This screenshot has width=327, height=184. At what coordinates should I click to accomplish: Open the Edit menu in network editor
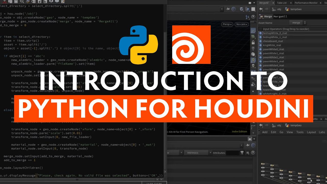tap(274, 132)
